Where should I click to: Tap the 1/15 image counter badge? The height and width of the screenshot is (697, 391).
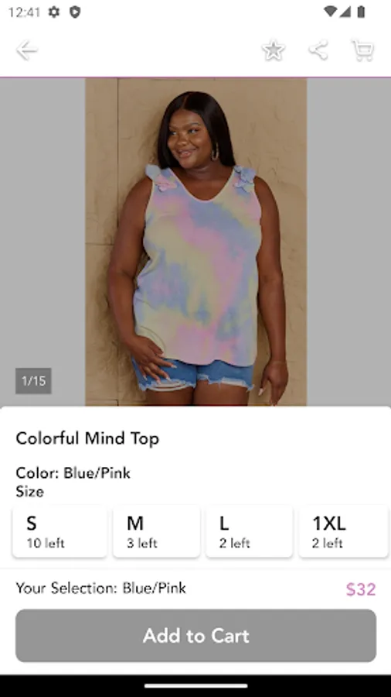[x=34, y=381]
